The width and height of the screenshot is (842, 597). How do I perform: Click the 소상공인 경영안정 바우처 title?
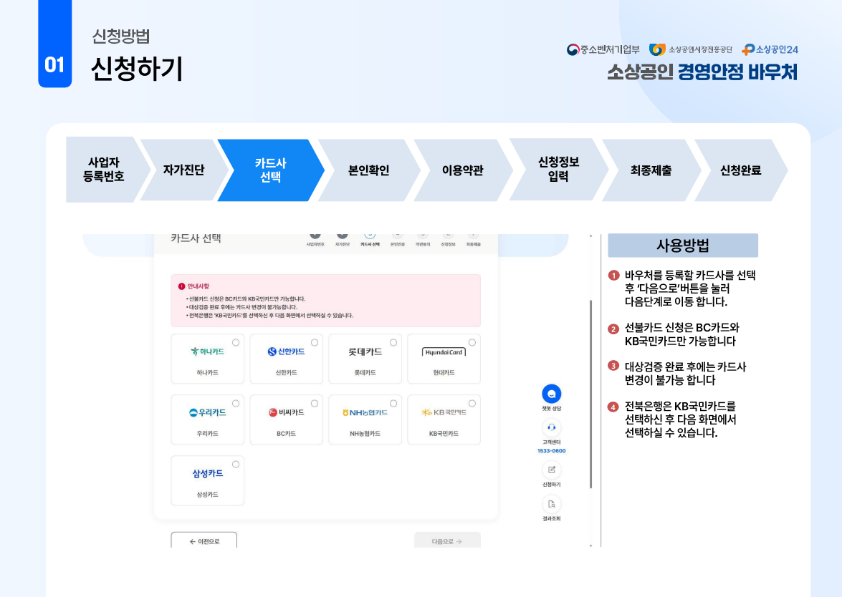tap(702, 72)
